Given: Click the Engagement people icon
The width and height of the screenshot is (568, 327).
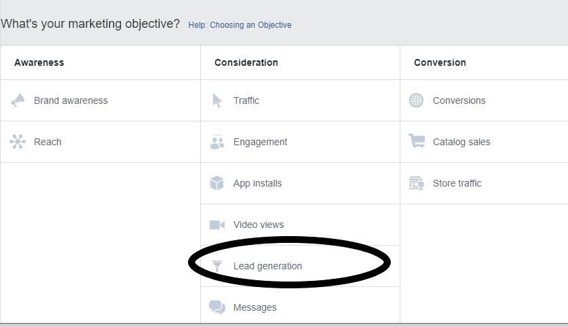Looking at the screenshot, I should (217, 142).
